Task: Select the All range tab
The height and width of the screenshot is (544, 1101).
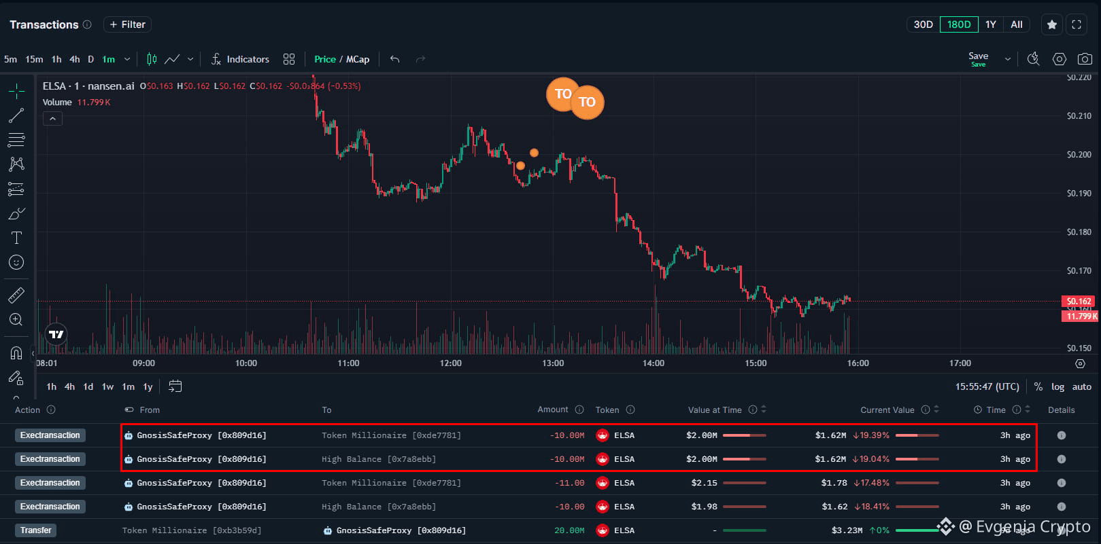Action: coord(1017,24)
